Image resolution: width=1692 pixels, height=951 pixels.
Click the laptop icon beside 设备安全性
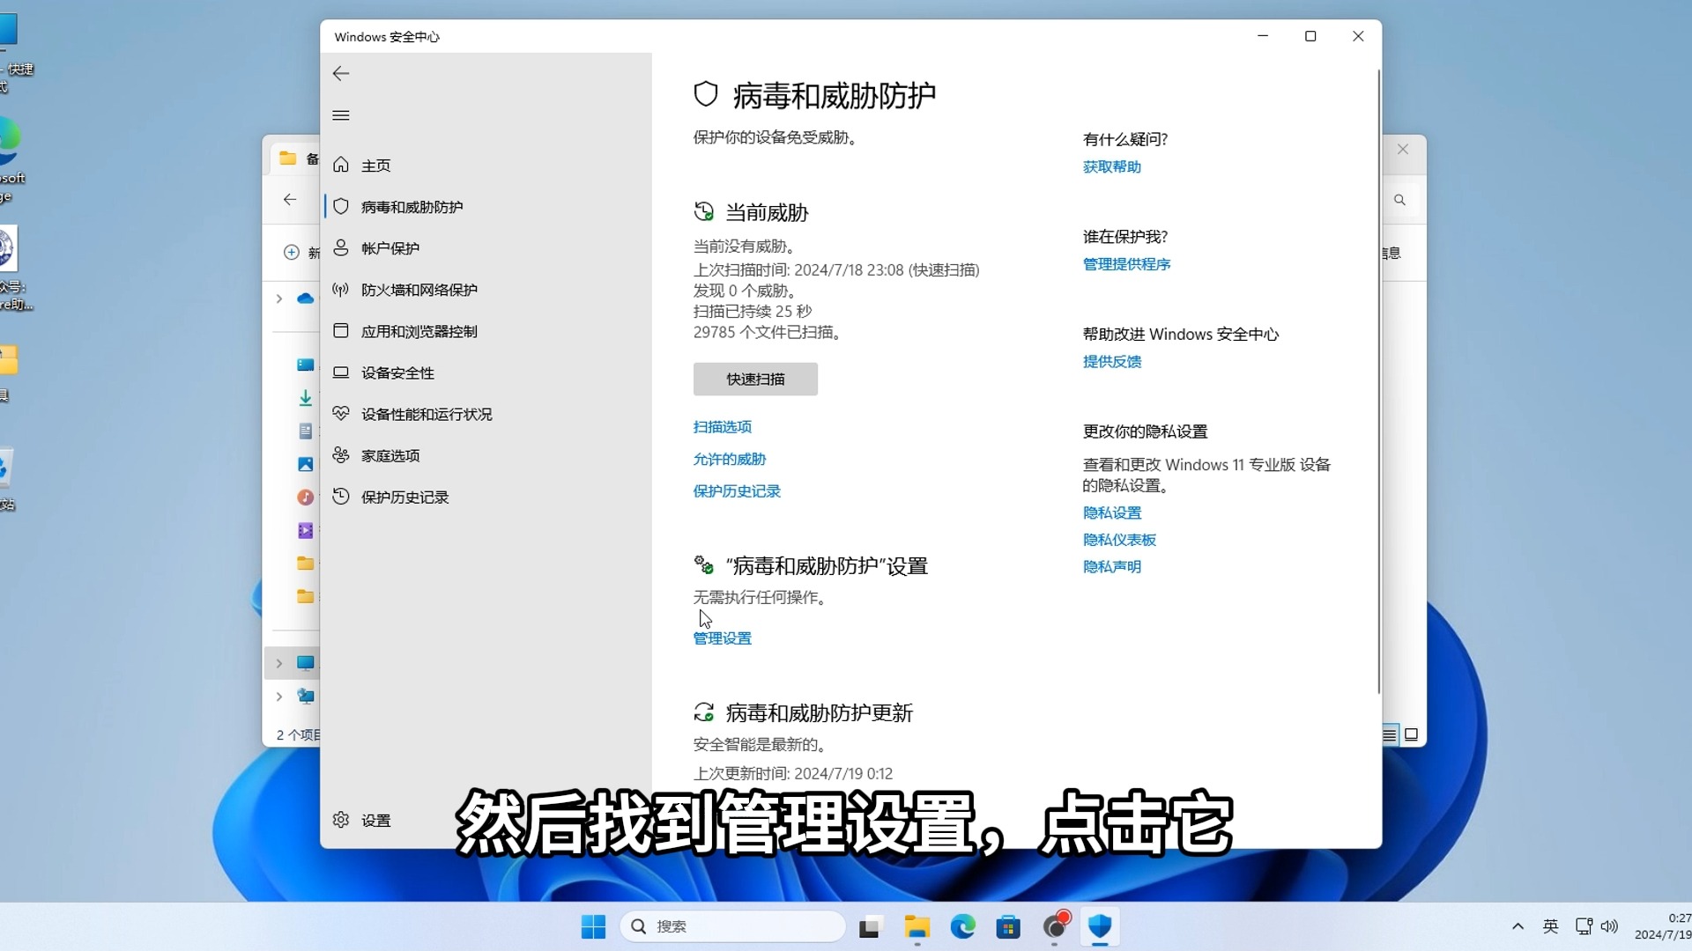pyautogui.click(x=341, y=372)
